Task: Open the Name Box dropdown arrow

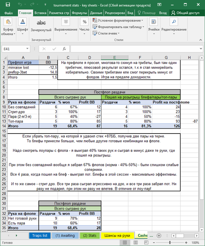Action: point(27,49)
